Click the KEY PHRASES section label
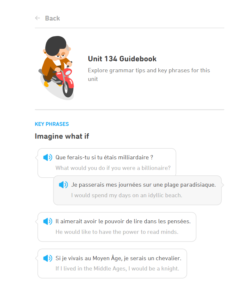The width and height of the screenshot is (231, 282). point(52,124)
